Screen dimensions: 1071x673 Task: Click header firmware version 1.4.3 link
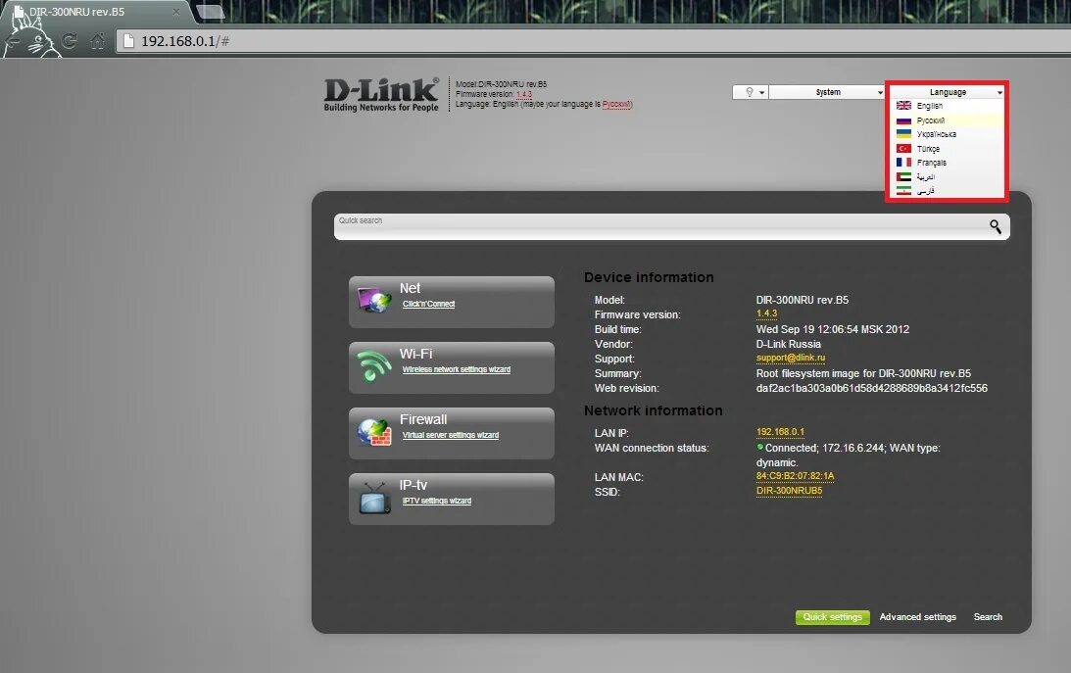click(524, 95)
